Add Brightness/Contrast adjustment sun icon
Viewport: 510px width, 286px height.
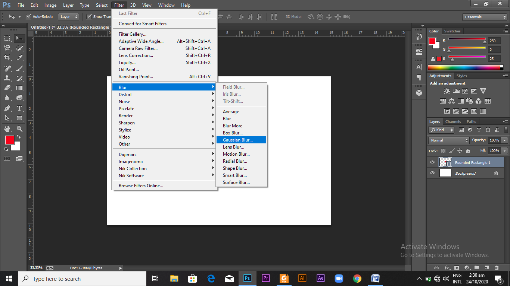(447, 91)
